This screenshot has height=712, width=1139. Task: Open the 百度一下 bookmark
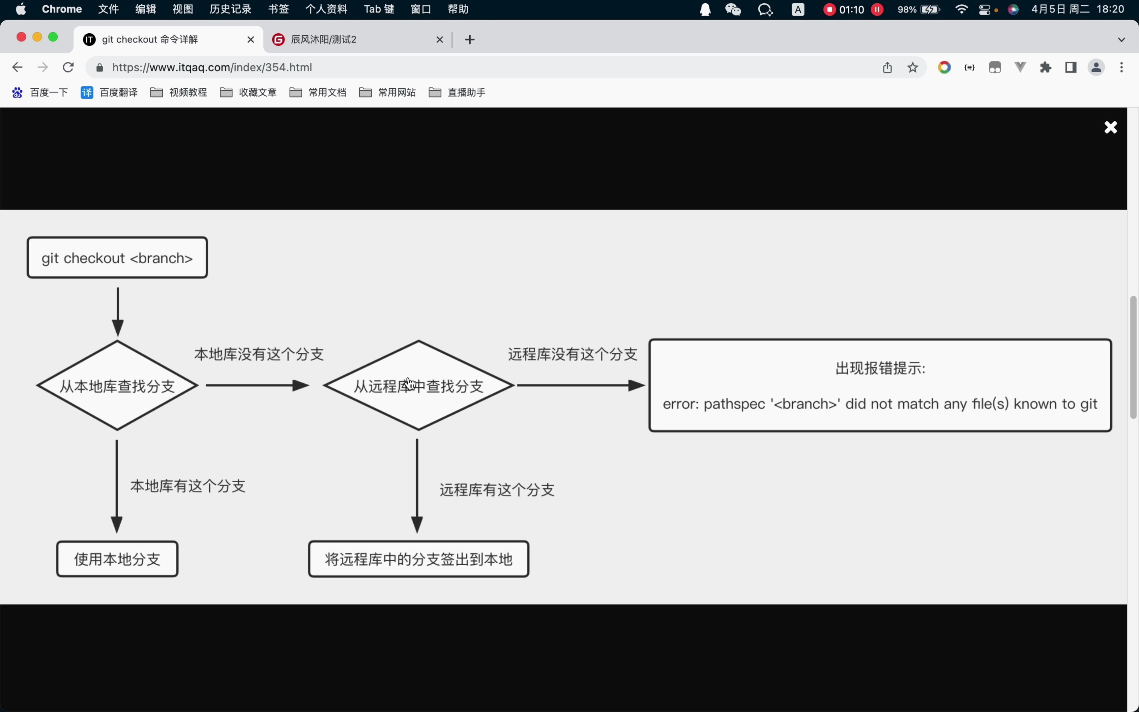[x=40, y=92]
